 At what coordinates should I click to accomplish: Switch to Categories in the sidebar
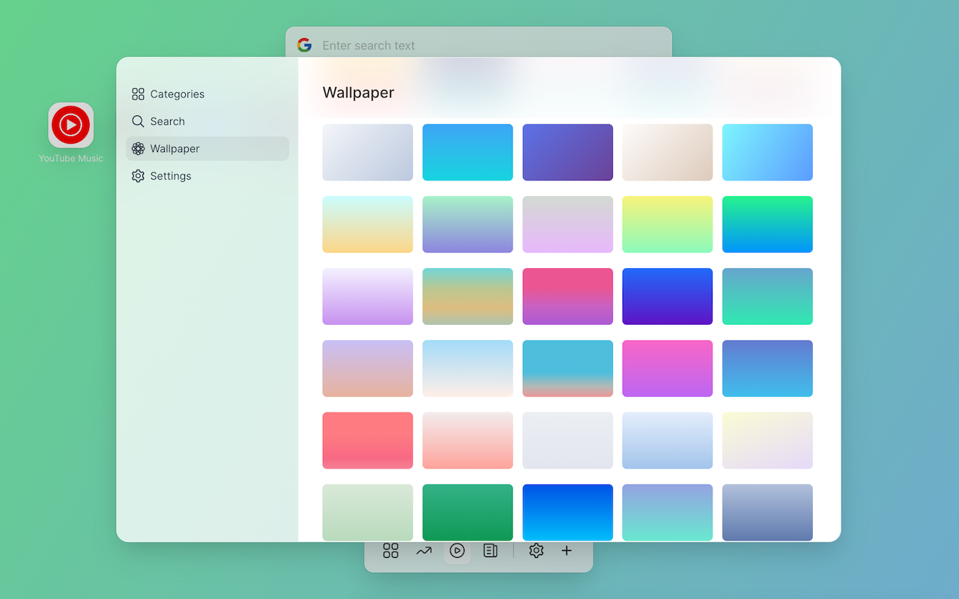pyautogui.click(x=177, y=94)
